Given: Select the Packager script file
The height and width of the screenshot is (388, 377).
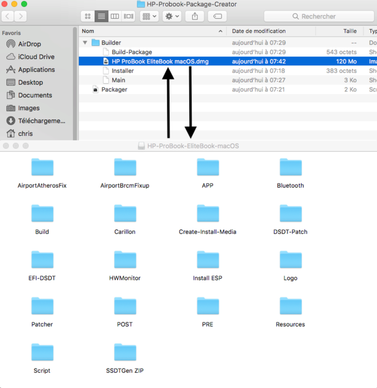Looking at the screenshot, I should (x=228, y=89).
